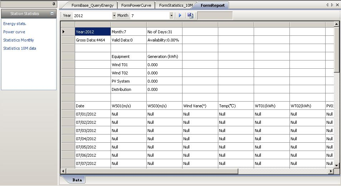Click the run query play icon

[x=180, y=16]
